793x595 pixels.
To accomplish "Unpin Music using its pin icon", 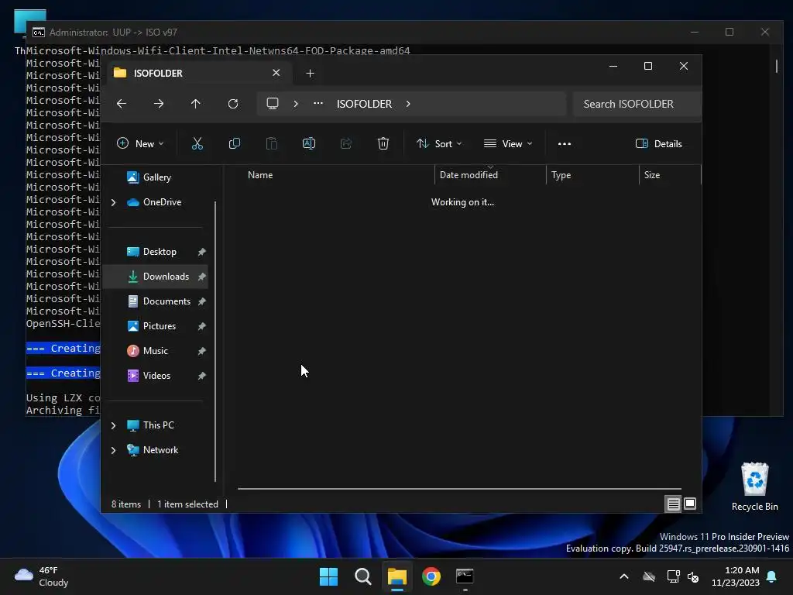I will [202, 351].
